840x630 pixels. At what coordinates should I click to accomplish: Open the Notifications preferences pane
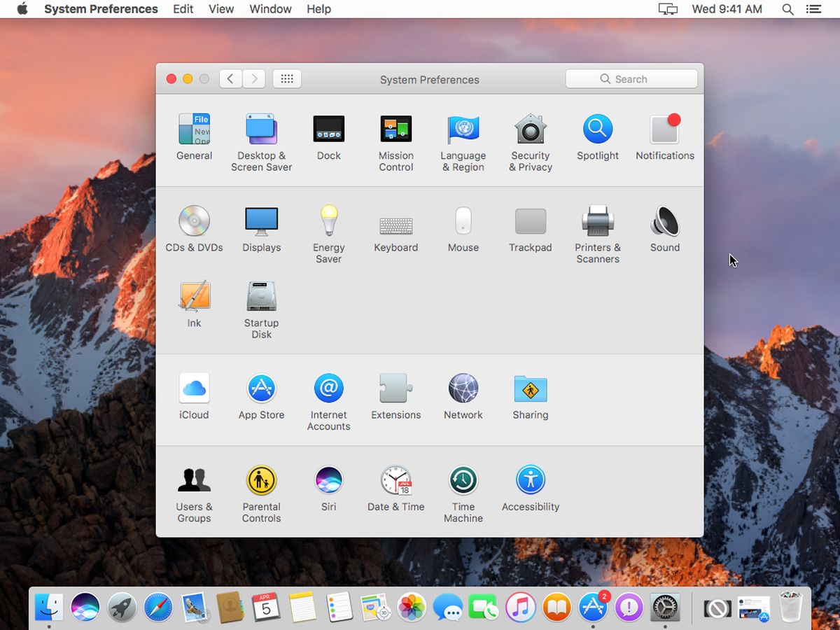[664, 138]
